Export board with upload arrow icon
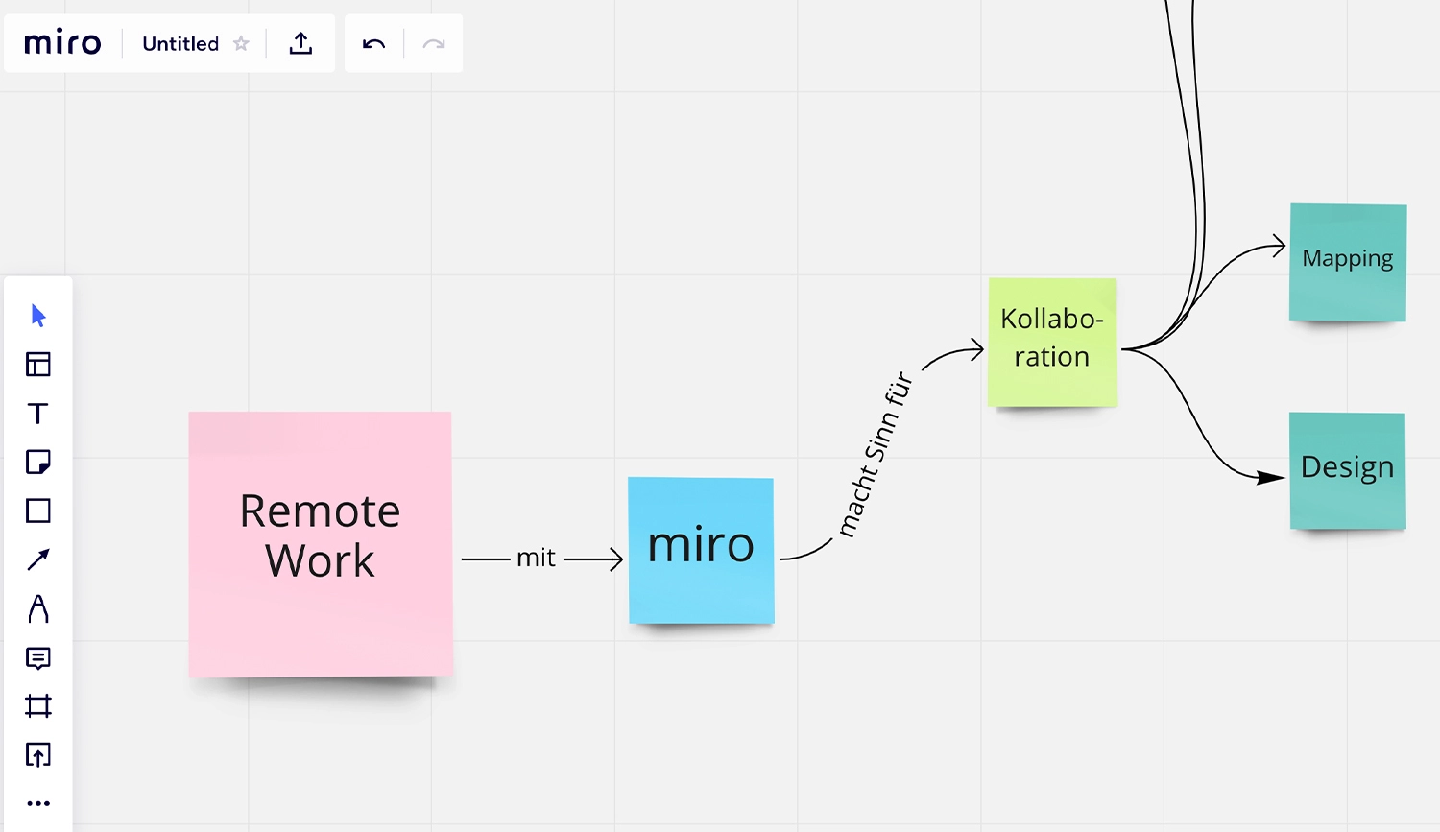Viewport: 1440px width, 832px height. [300, 43]
